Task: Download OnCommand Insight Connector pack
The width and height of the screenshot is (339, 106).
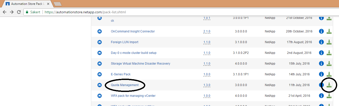Action: pos(329,31)
